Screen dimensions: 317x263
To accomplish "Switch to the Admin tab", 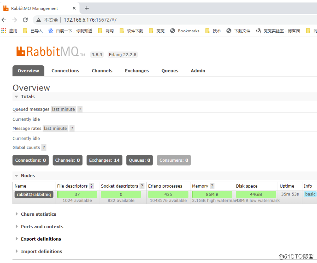I will click(x=198, y=71).
